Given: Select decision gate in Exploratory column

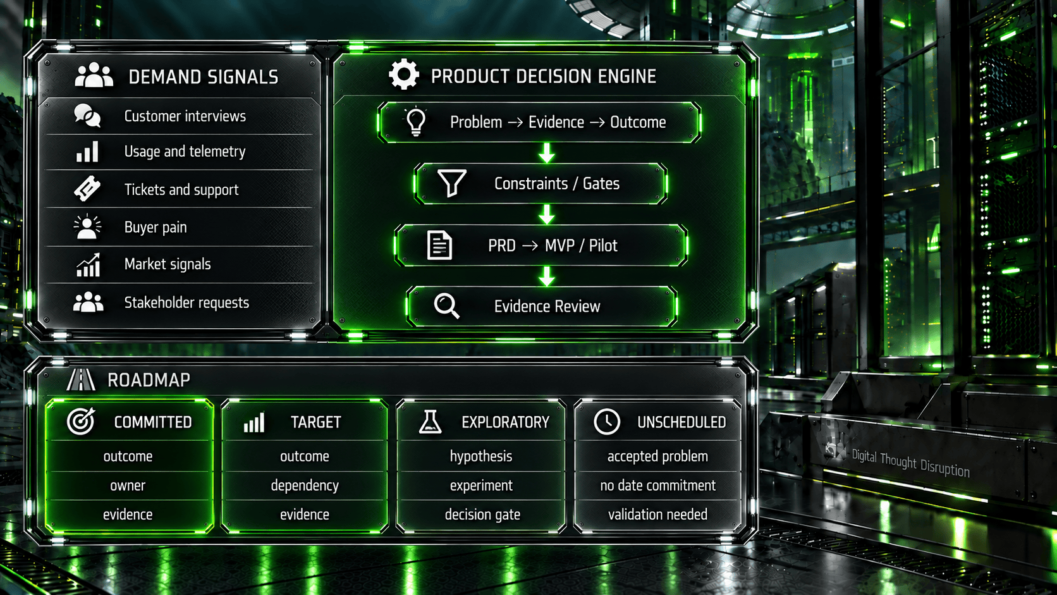Looking at the screenshot, I should click(482, 515).
